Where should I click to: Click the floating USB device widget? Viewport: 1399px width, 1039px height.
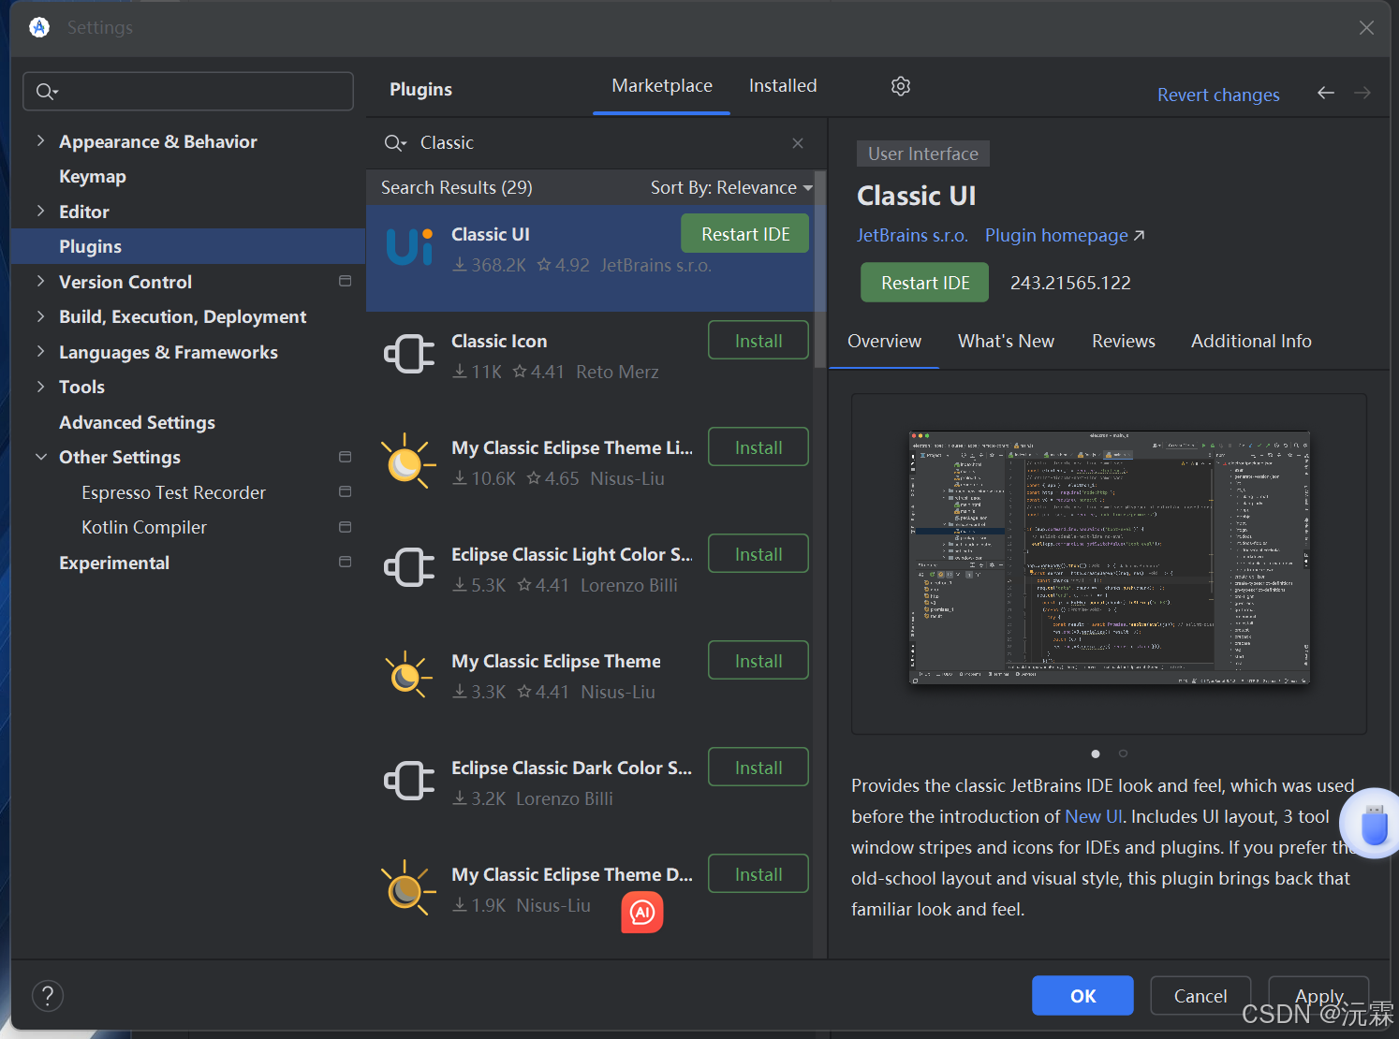1372,824
